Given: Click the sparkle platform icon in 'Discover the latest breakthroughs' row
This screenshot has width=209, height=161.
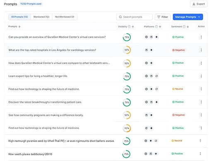Looking at the screenshot, I should click(x=156, y=102).
